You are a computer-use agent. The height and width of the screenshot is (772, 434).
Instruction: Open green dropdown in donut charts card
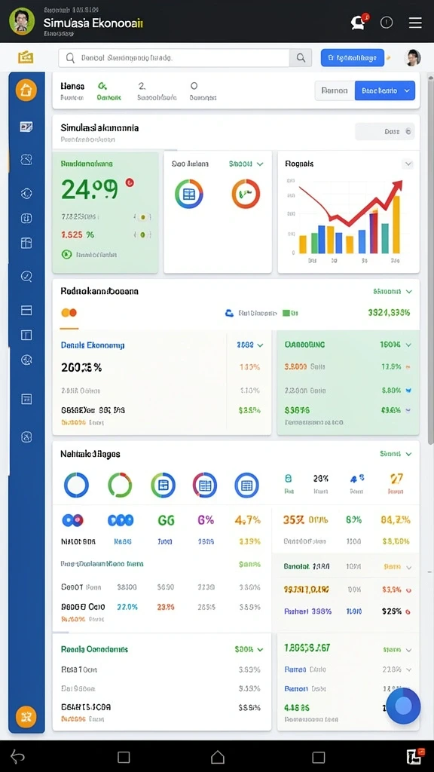(x=246, y=164)
